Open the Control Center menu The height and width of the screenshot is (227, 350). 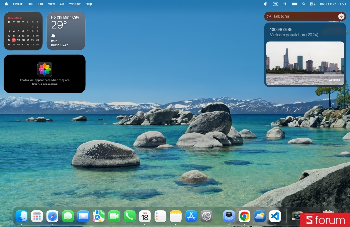[x=312, y=4]
